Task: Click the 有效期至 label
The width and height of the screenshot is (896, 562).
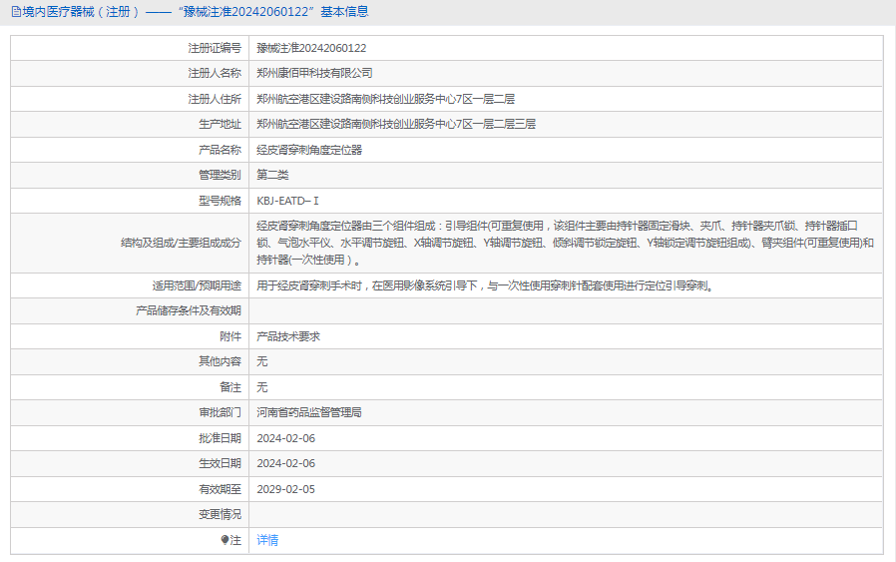Action: [220, 489]
